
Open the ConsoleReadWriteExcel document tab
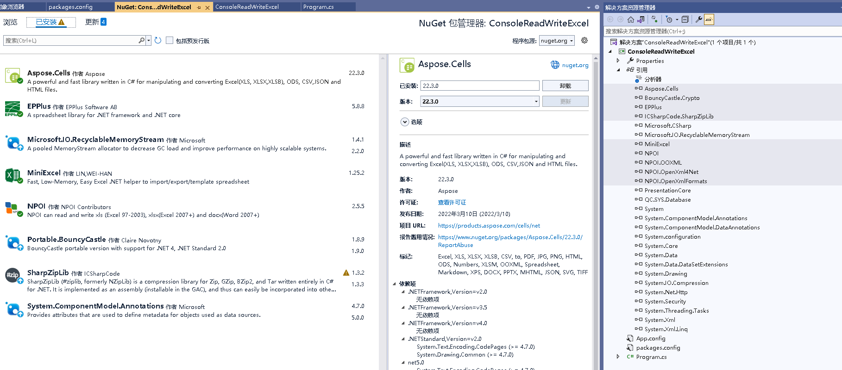[257, 7]
